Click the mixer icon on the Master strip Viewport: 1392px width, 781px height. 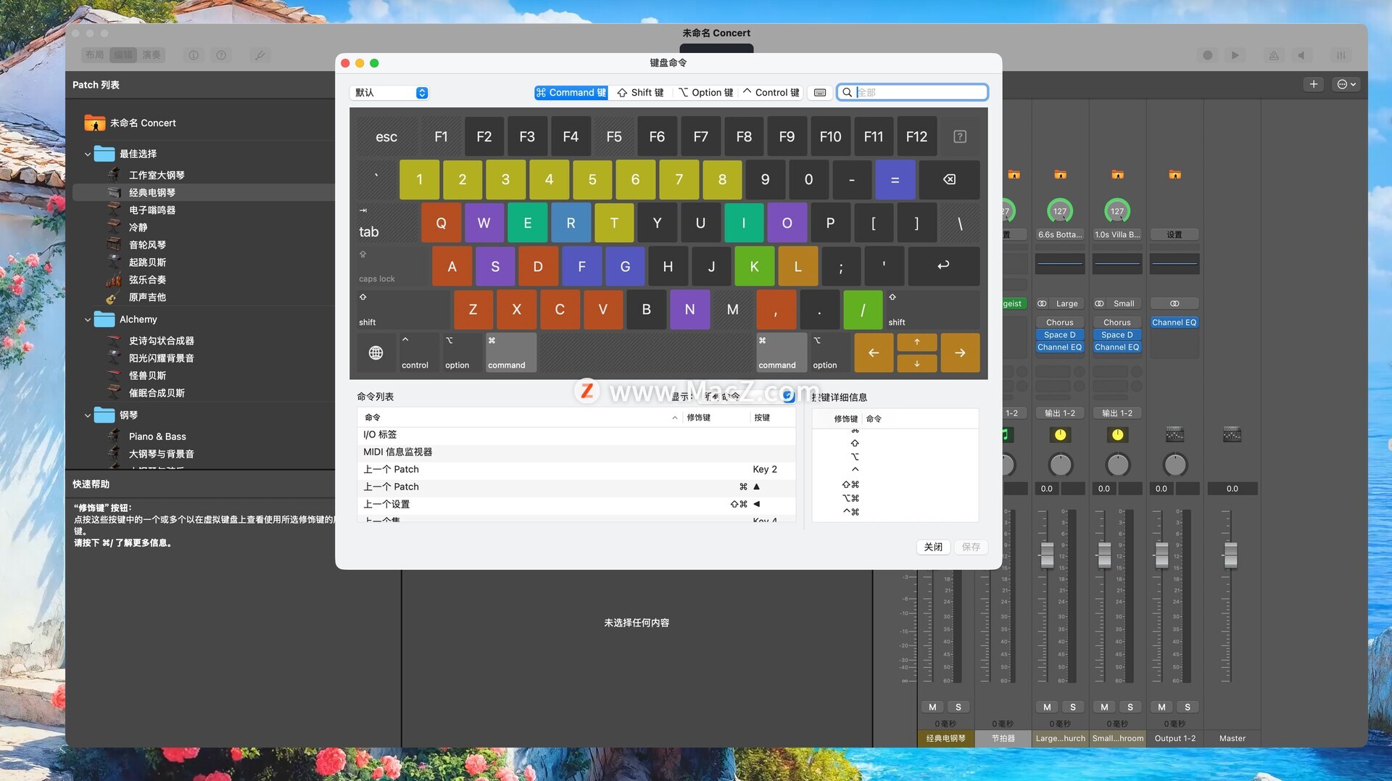click(x=1232, y=434)
